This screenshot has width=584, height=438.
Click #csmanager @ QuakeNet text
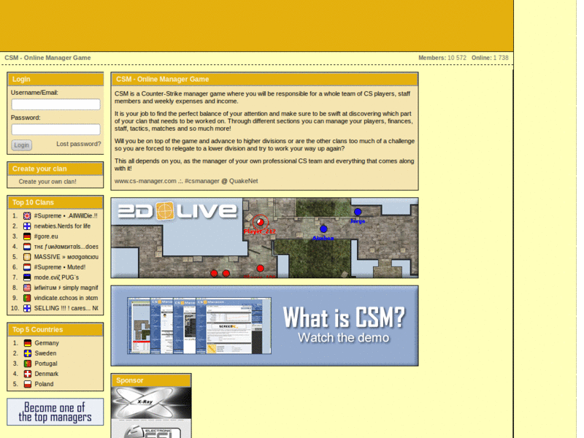click(221, 181)
